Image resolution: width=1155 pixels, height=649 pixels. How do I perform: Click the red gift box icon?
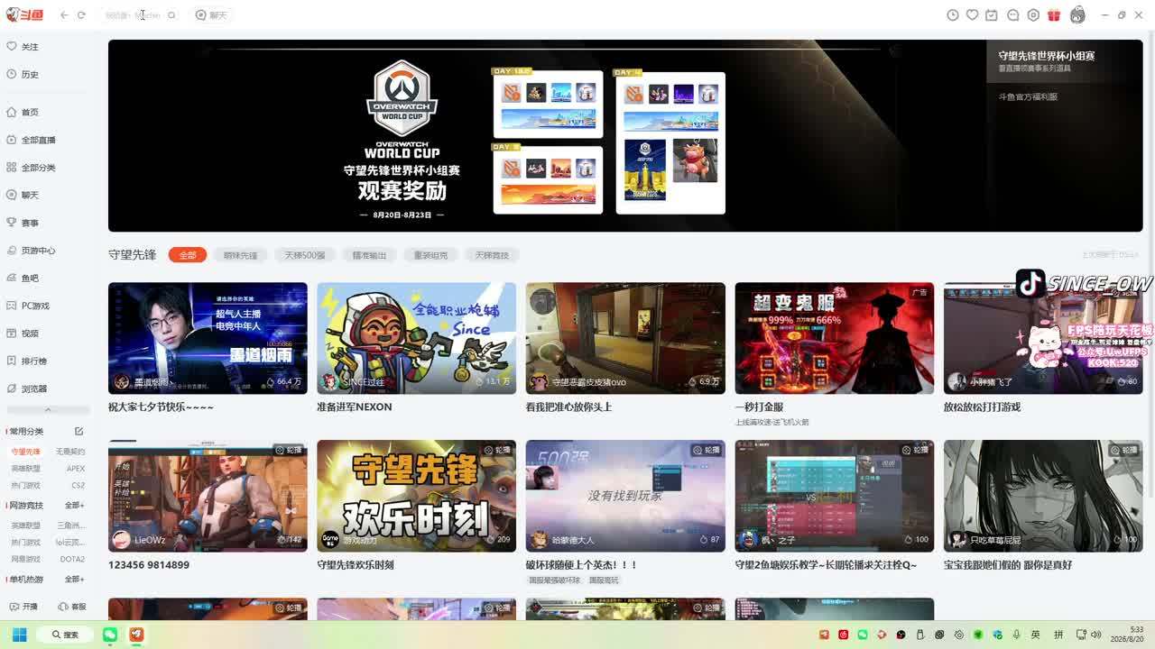(1054, 15)
